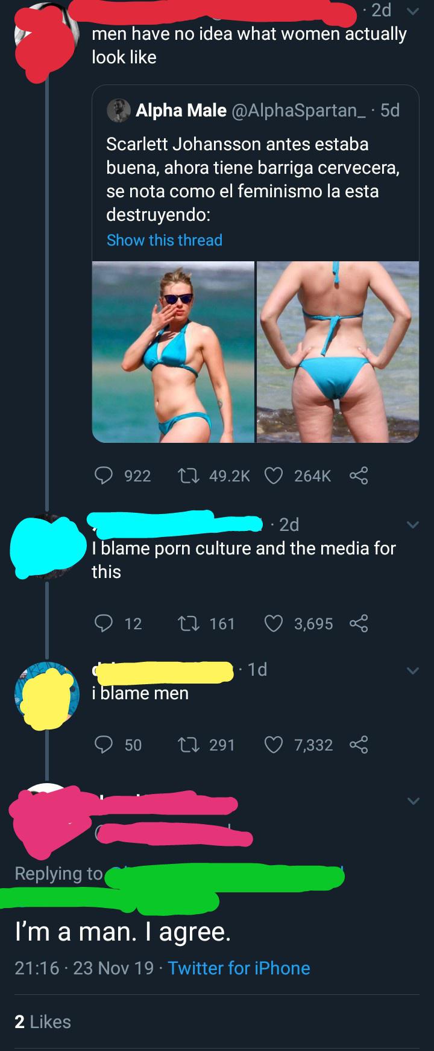Click the 'Twitter for iPhone' source link
This screenshot has height=1051, width=434.
(x=238, y=968)
